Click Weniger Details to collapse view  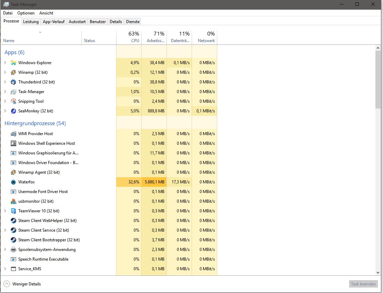tap(22, 284)
